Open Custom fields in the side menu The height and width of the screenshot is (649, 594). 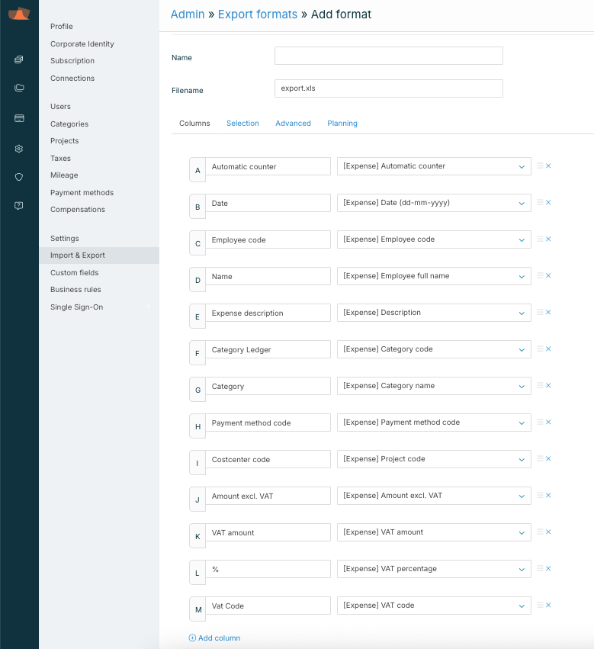coord(75,273)
